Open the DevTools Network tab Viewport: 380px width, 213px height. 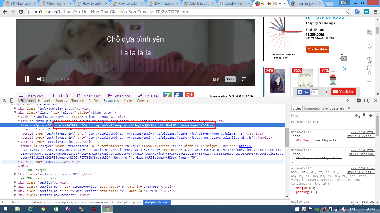pyautogui.click(x=45, y=101)
